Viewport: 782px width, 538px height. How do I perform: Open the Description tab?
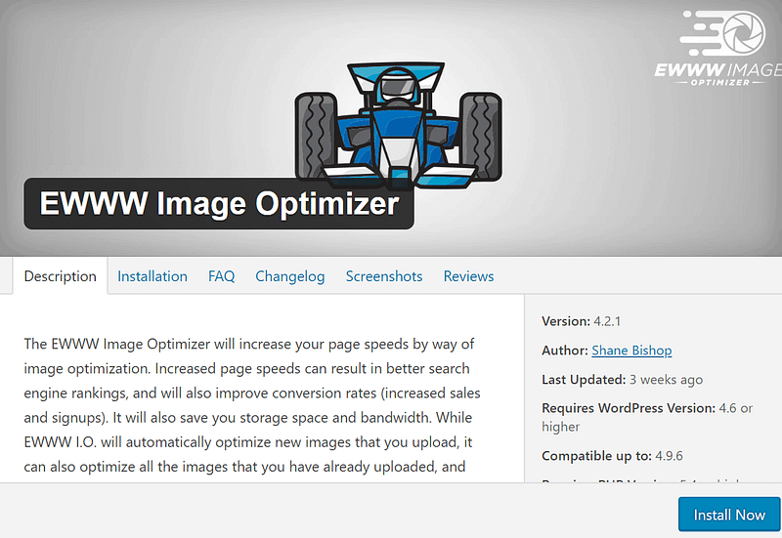(60, 276)
